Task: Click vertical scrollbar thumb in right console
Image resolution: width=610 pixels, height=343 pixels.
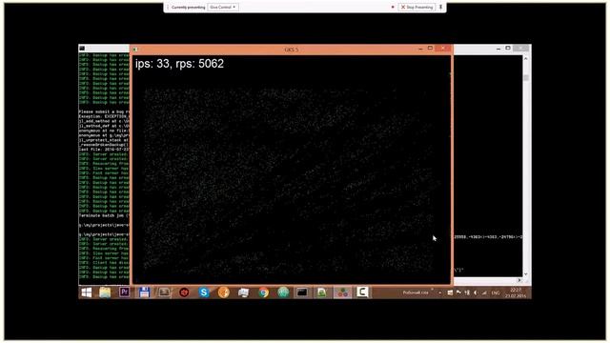Action: click(x=526, y=78)
